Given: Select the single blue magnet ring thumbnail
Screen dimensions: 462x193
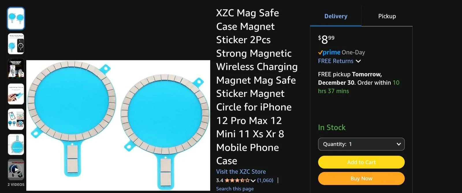Looking at the screenshot, I should click(16, 144).
